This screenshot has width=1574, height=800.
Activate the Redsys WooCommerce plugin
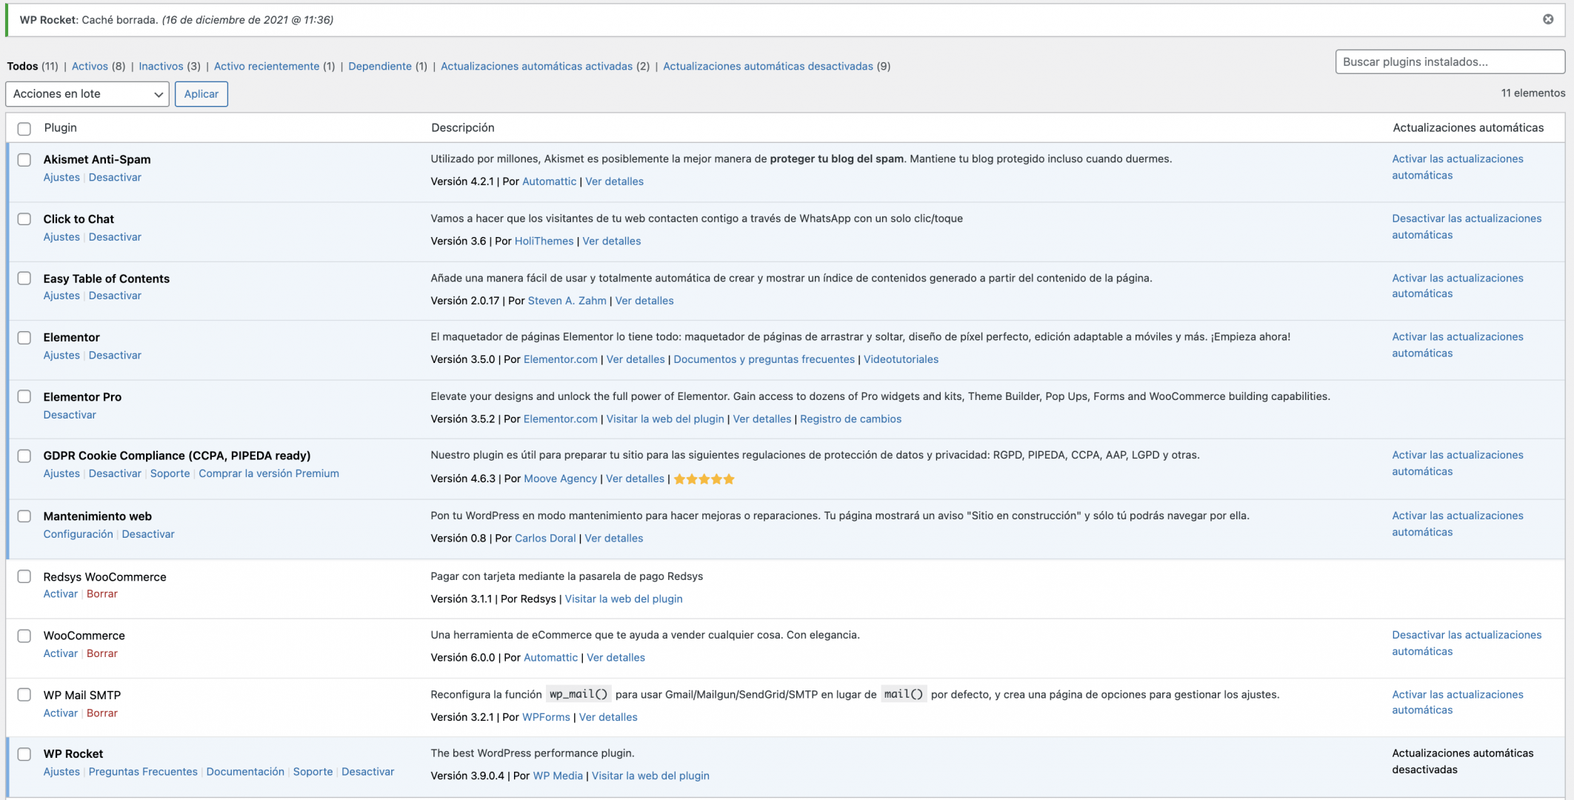[60, 594]
